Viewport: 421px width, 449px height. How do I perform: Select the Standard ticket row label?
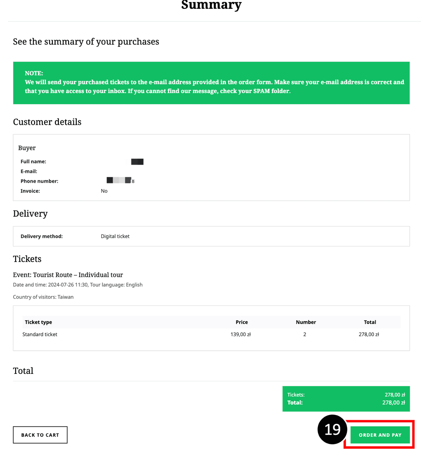click(x=40, y=334)
